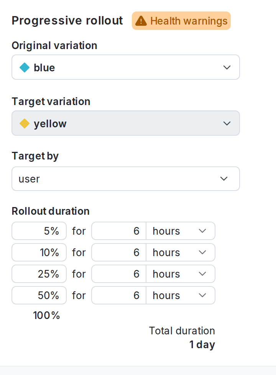Open the hours unit dropdown for the 10% step
The image size is (276, 375).
[180, 252]
